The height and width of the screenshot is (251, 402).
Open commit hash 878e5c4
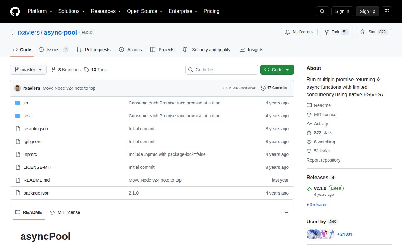click(x=231, y=88)
